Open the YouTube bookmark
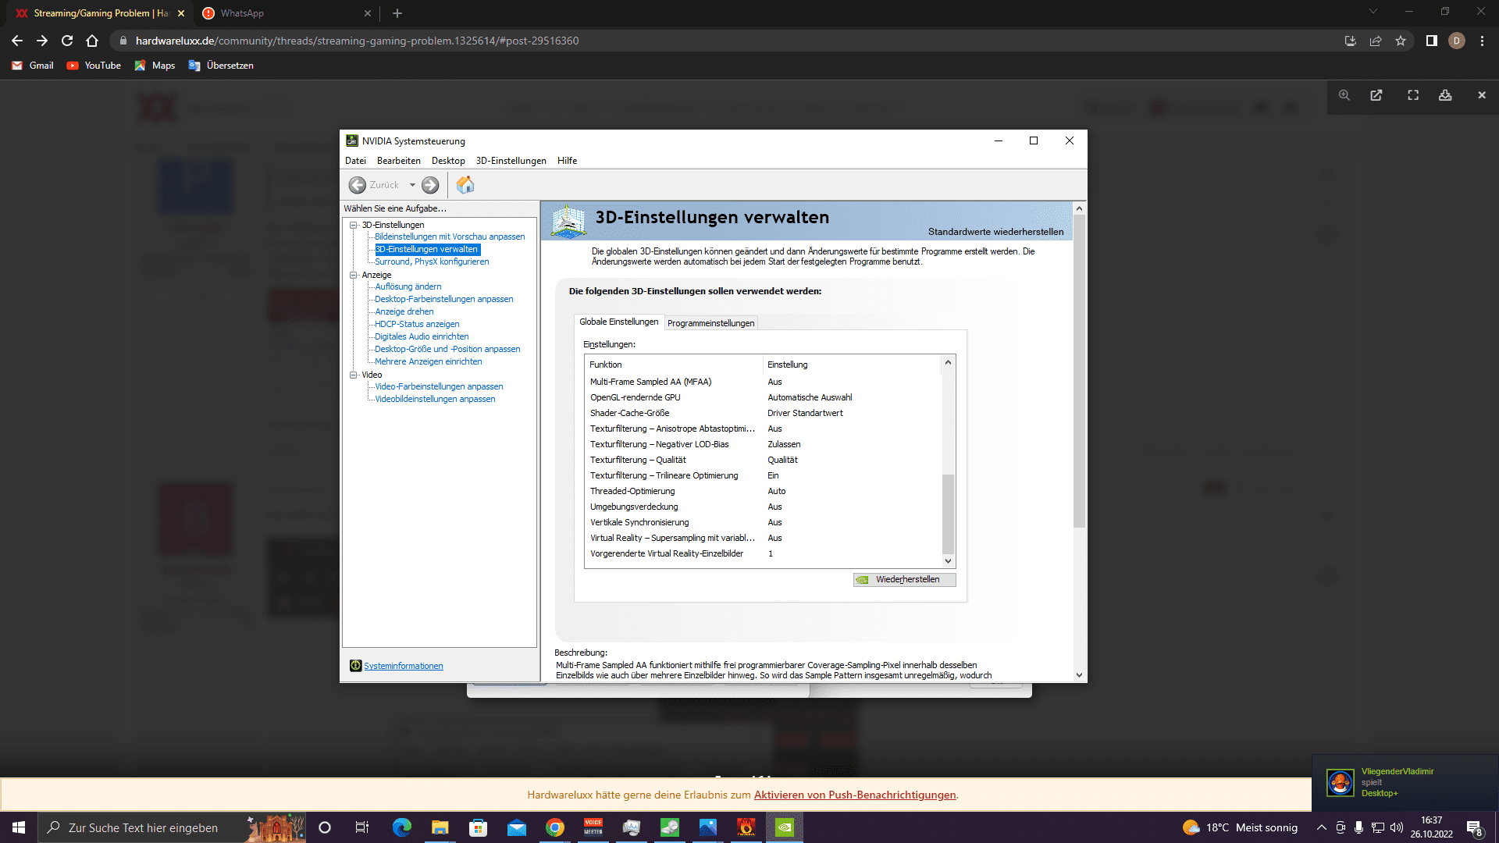Image resolution: width=1499 pixels, height=843 pixels. click(x=94, y=66)
